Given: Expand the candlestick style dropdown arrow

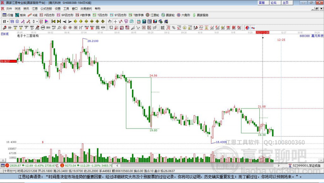Looking at the screenshot, I should click(37, 22).
